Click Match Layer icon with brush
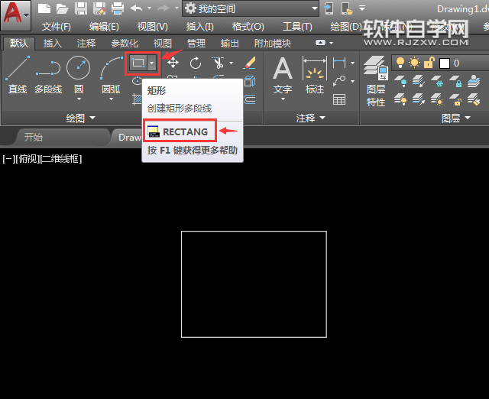 pos(474,99)
